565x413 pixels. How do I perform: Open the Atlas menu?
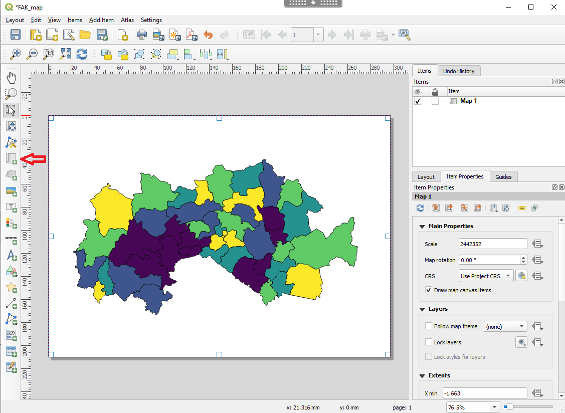(x=127, y=20)
